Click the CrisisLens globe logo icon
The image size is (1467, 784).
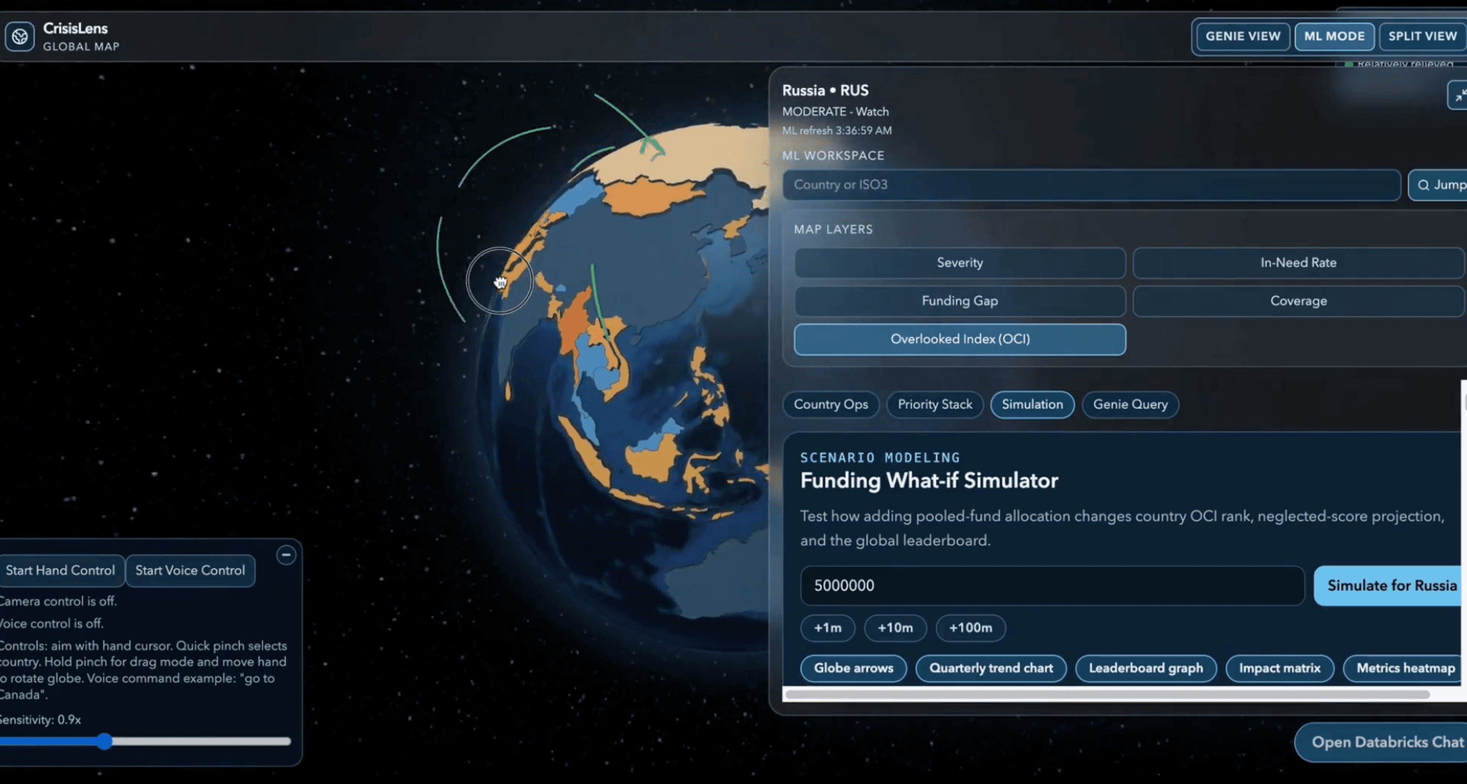click(20, 37)
